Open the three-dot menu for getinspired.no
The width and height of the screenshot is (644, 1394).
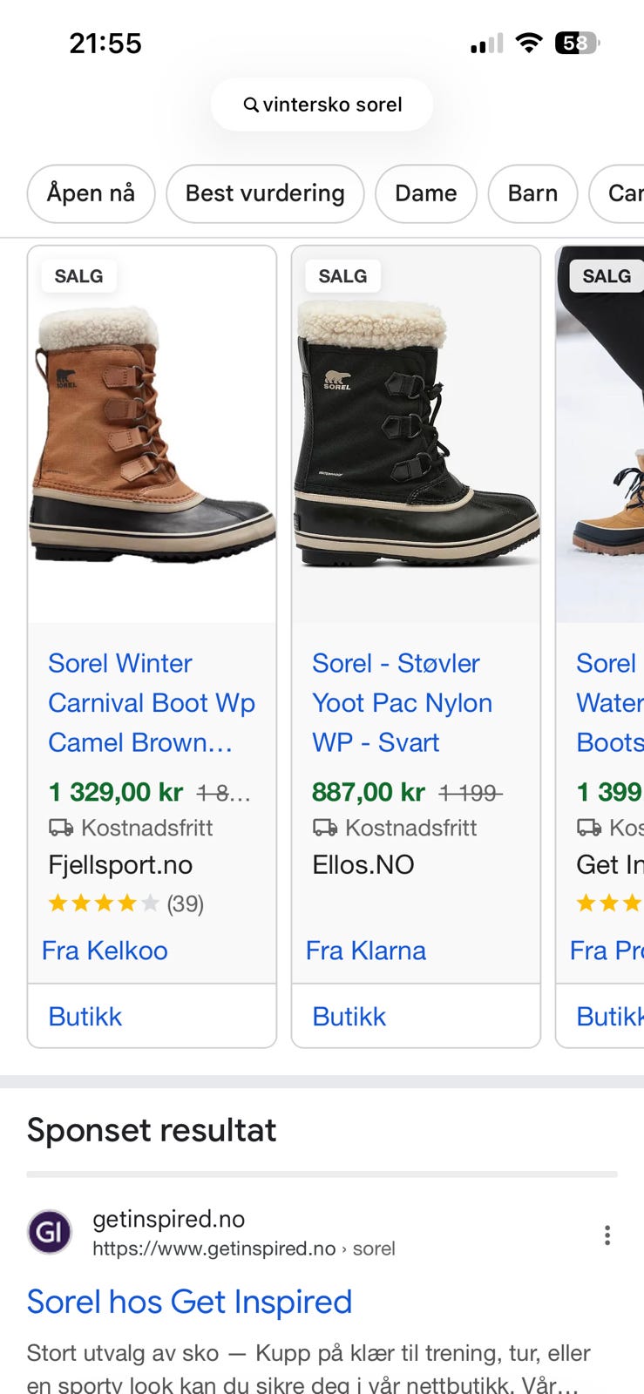607,1234
